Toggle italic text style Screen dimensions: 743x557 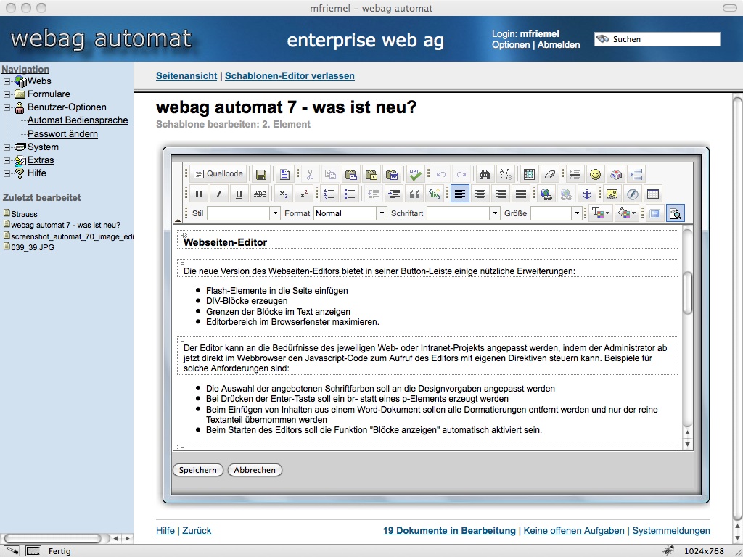(x=218, y=194)
